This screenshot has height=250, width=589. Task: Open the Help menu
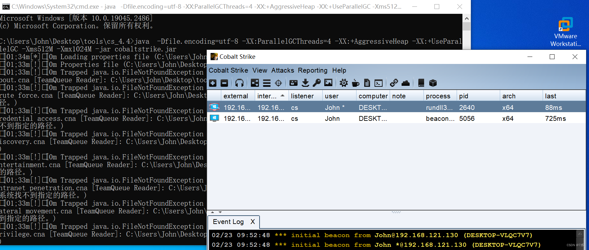(339, 70)
